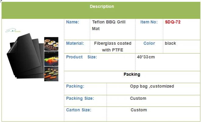Select the "Color" label cell

[x=149, y=43]
